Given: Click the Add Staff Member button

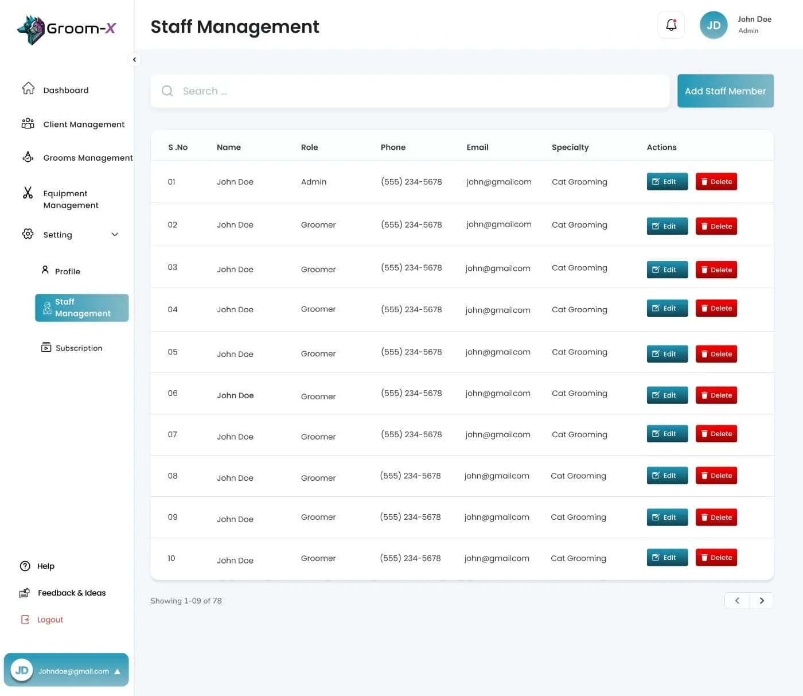Looking at the screenshot, I should (726, 91).
